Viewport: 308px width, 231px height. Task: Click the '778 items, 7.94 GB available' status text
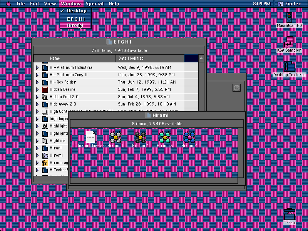(x=119, y=51)
